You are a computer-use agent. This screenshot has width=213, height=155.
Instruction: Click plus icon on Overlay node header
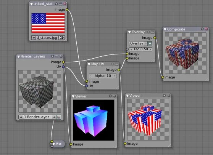(148, 32)
